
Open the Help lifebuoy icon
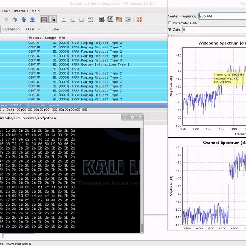point(139,20)
